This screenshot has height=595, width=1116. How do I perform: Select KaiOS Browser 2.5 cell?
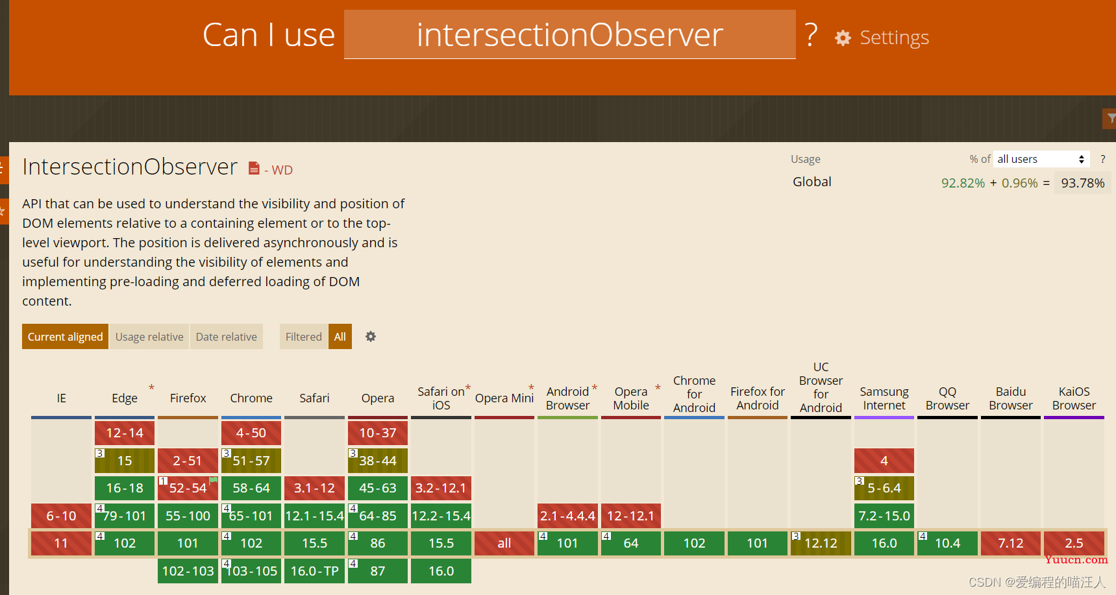coord(1074,543)
